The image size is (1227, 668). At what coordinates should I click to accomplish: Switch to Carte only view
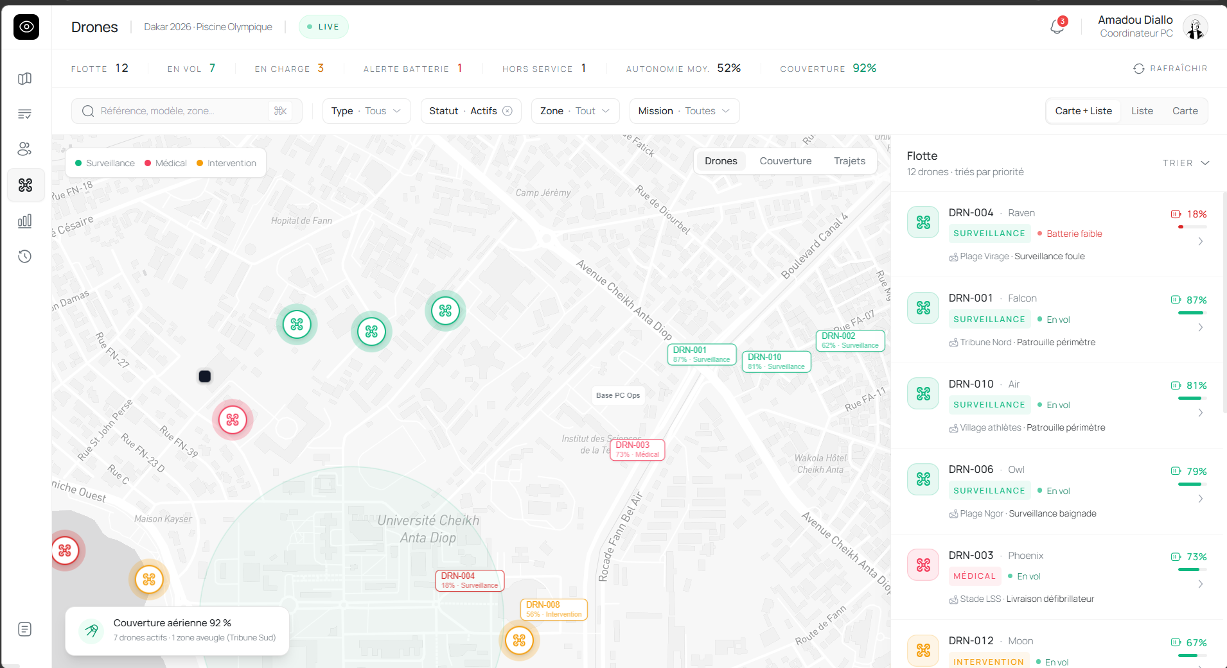pos(1185,111)
